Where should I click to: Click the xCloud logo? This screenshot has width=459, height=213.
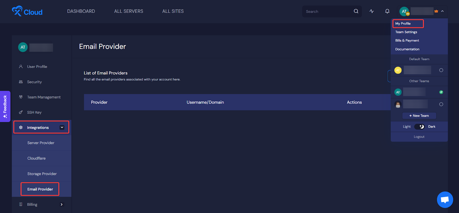click(27, 11)
